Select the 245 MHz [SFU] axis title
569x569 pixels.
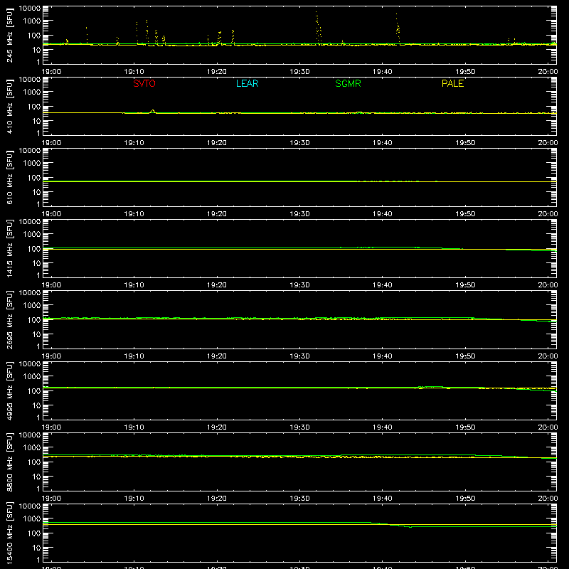[10, 35]
